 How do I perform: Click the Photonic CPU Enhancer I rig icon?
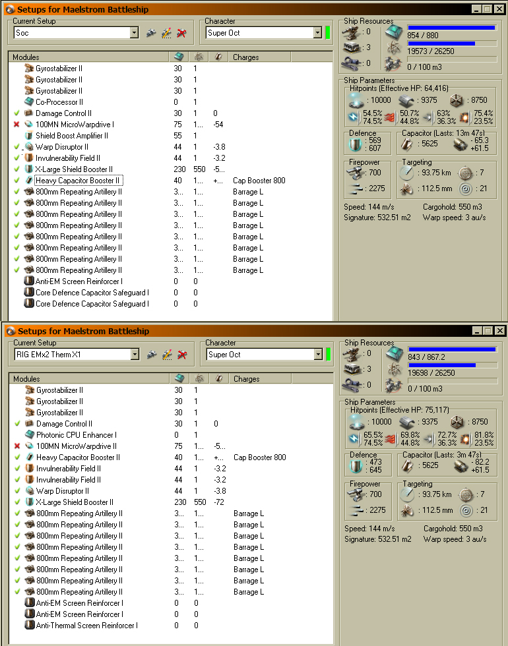click(x=30, y=434)
